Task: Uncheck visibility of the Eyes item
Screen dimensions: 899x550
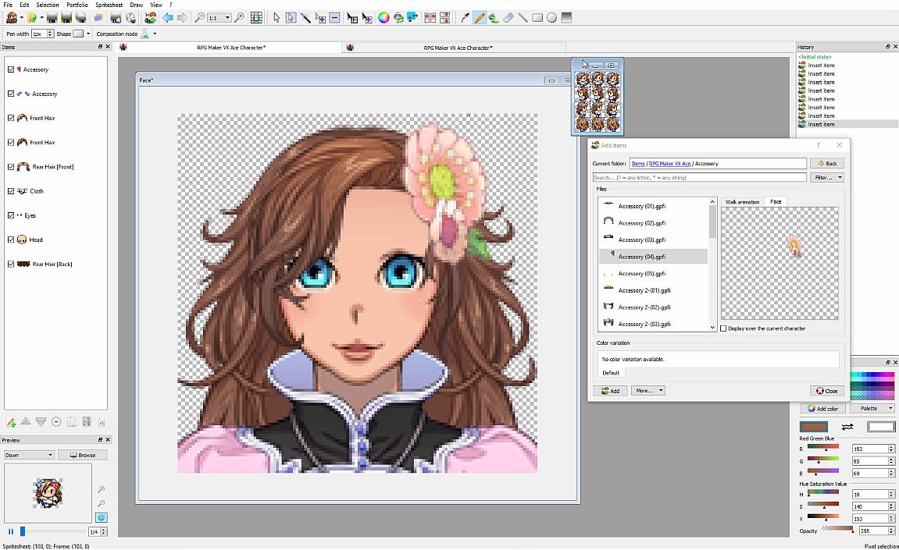Action: 10,215
